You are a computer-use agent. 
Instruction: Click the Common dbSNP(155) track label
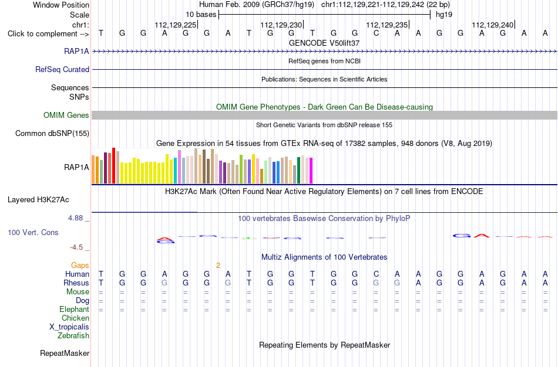point(52,133)
